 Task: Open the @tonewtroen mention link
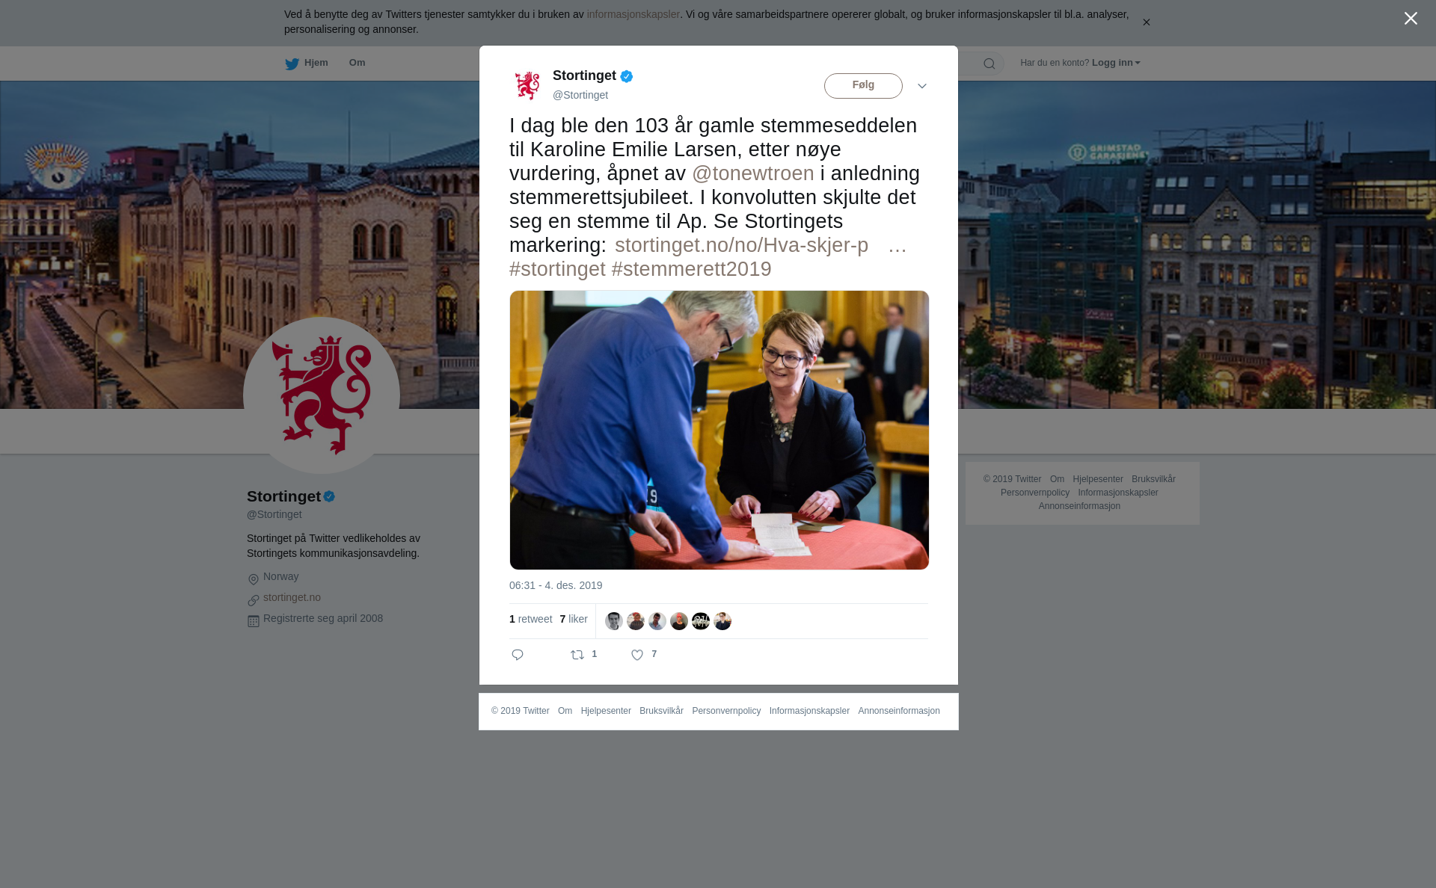point(753,173)
